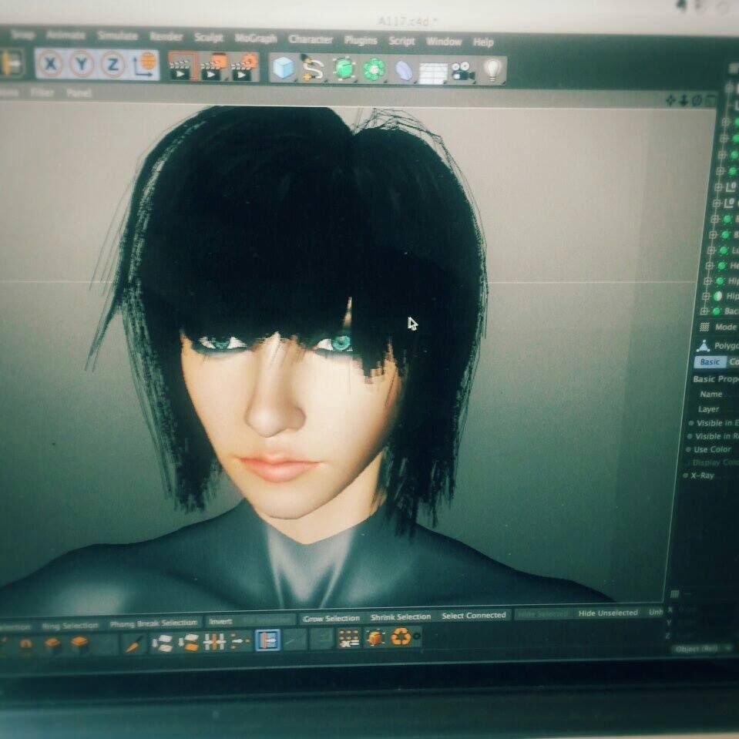Open the Character menu
Image resolution: width=739 pixels, height=739 pixels.
(x=310, y=39)
